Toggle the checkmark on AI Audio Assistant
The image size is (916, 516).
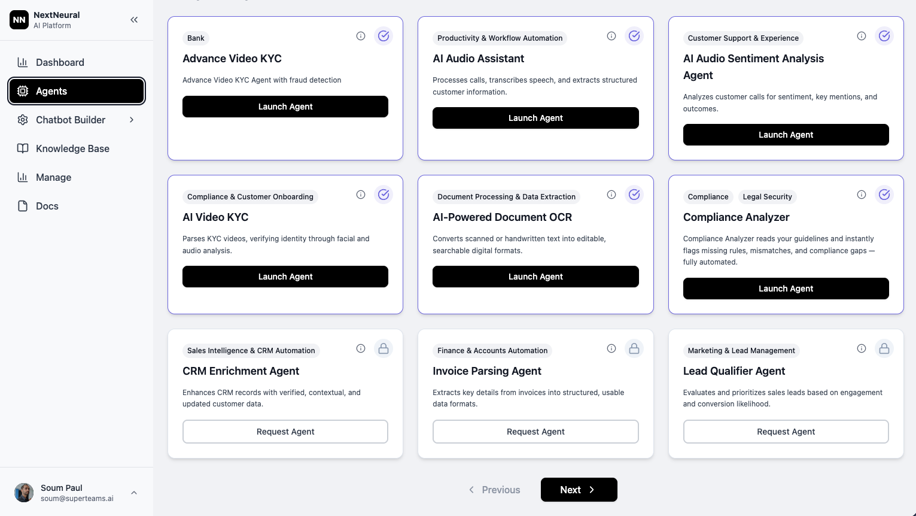click(634, 36)
